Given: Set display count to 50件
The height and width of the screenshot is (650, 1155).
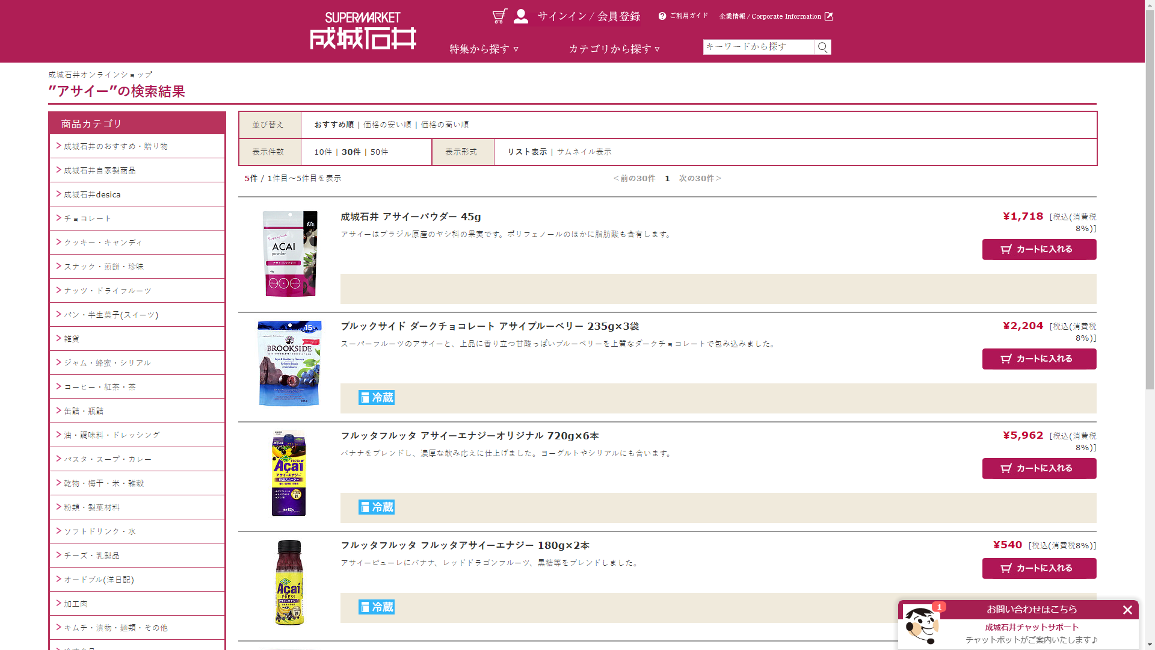Looking at the screenshot, I should coord(379,152).
